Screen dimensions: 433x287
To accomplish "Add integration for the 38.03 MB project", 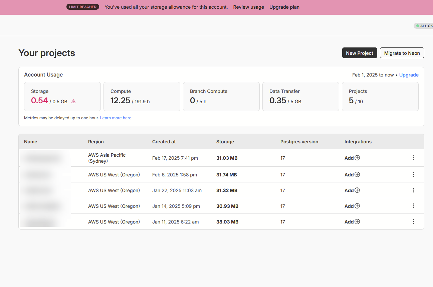I will (x=352, y=222).
